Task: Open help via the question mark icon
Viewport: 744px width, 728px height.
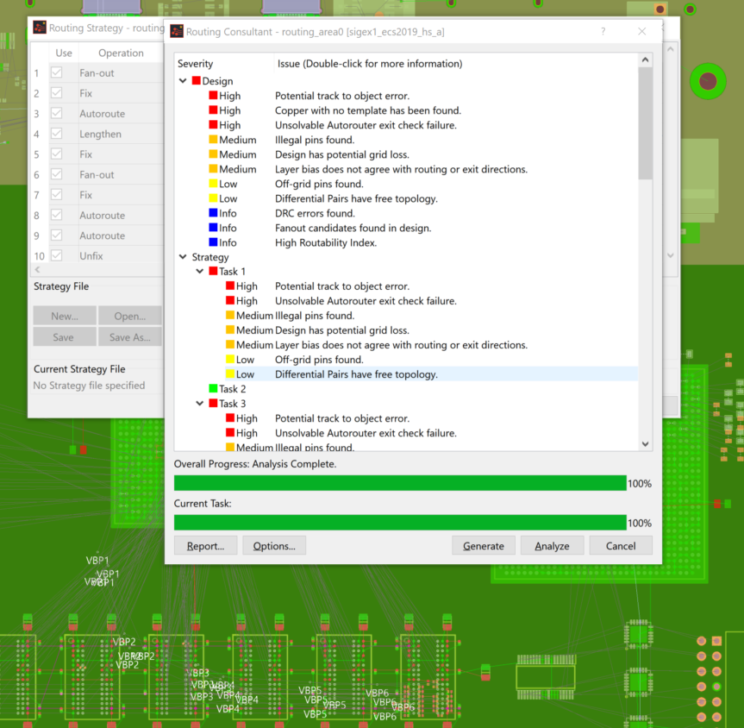Action: click(603, 31)
